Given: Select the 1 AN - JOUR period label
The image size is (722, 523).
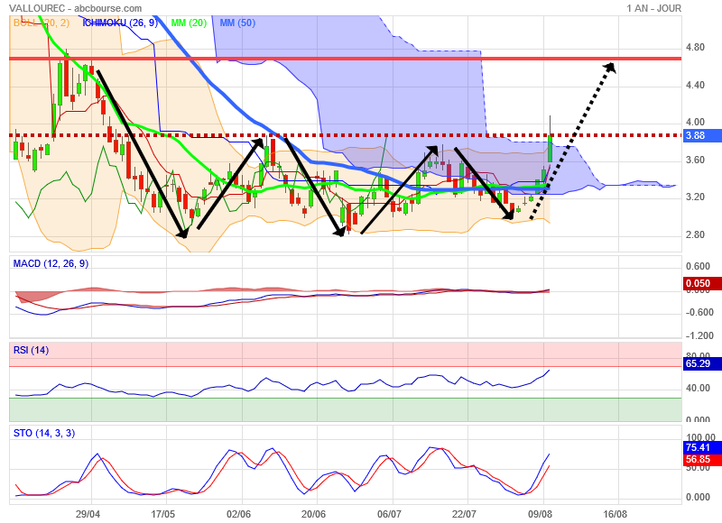Looking at the screenshot, I should coord(653,8).
